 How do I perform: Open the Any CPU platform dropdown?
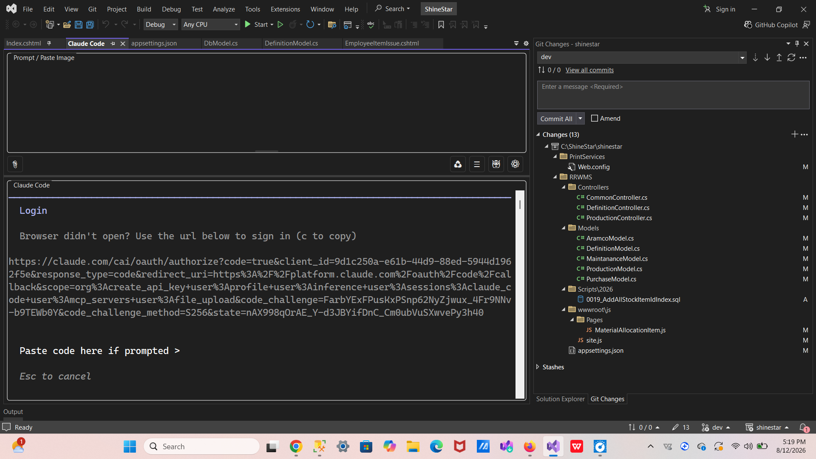210,25
